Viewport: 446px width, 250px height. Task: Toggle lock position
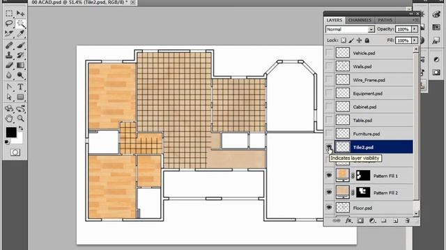(x=360, y=40)
